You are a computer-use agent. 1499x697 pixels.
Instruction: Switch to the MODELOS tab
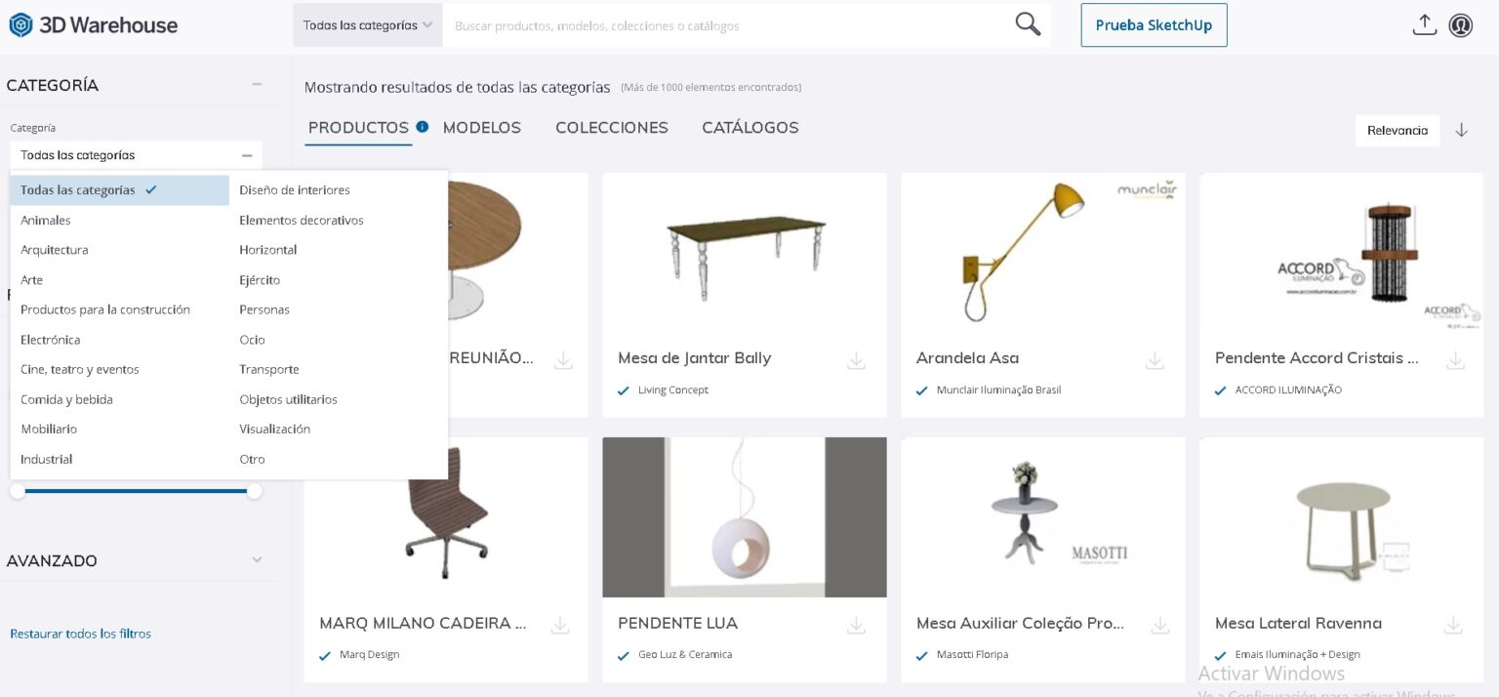(482, 127)
